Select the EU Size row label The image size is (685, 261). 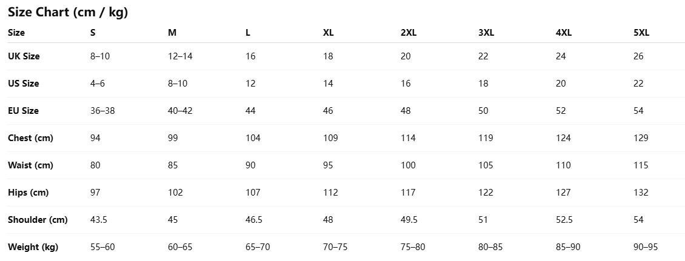[24, 111]
